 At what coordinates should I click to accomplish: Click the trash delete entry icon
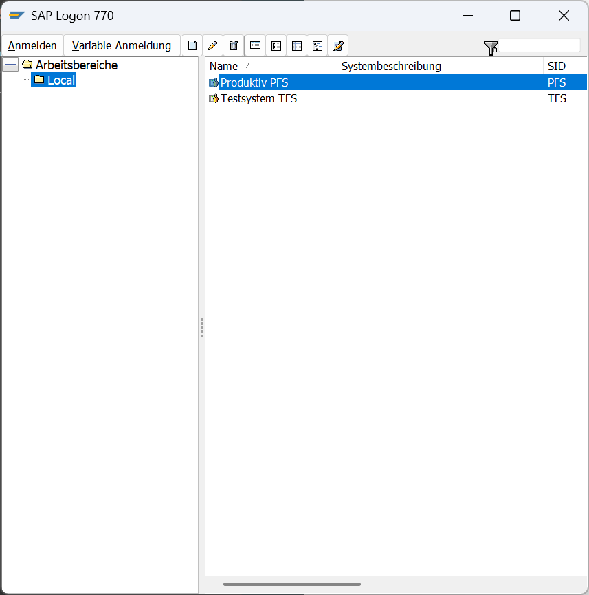point(234,46)
